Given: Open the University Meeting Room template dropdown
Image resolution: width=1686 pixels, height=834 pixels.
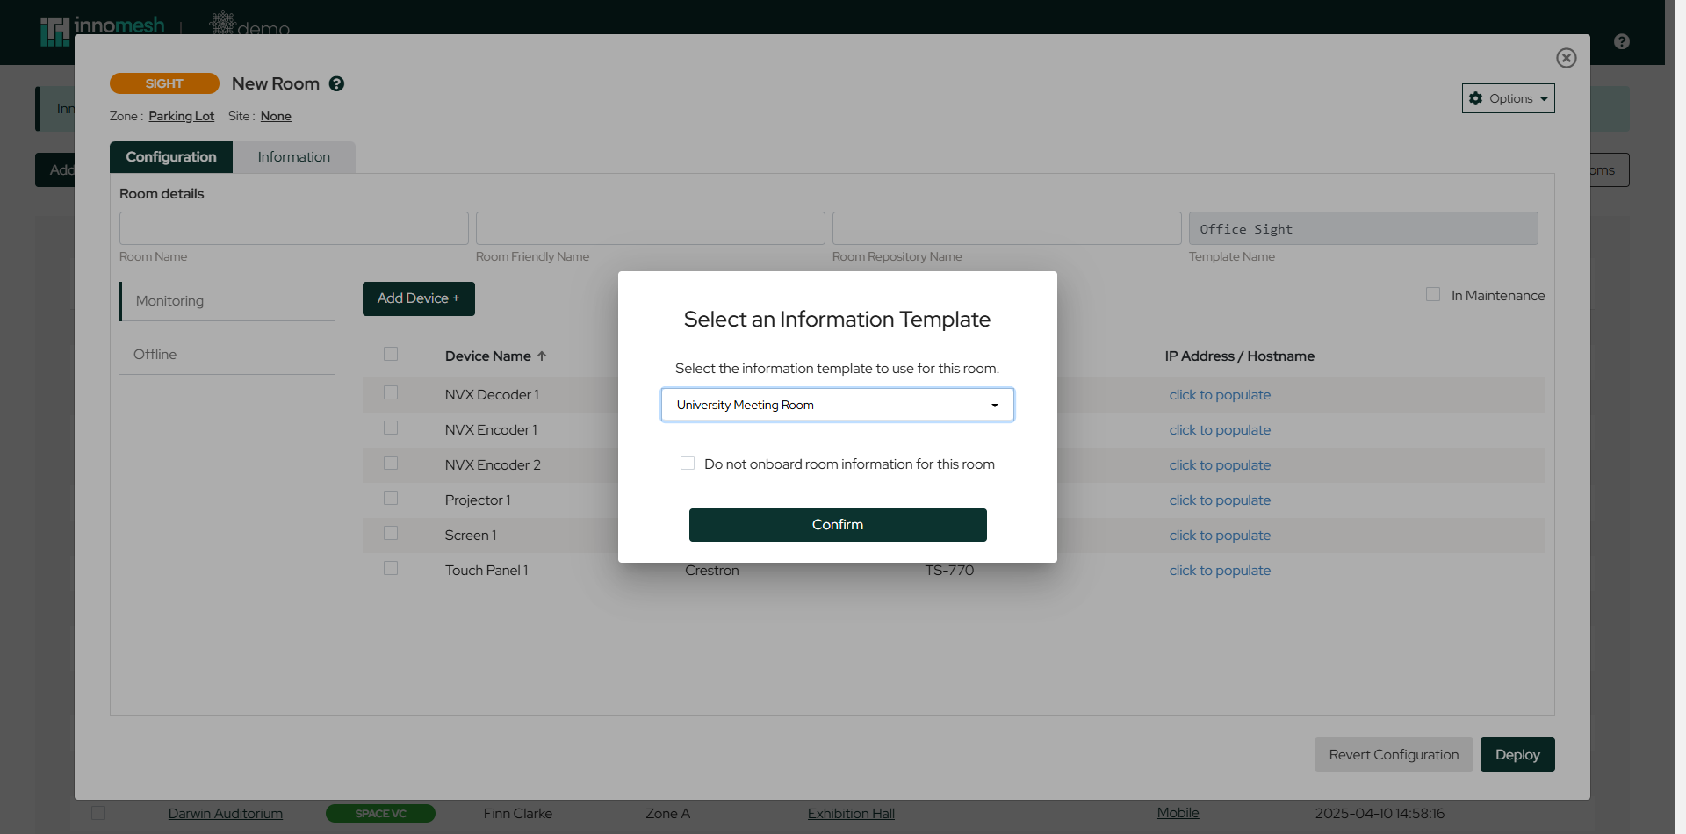Looking at the screenshot, I should click(x=837, y=405).
